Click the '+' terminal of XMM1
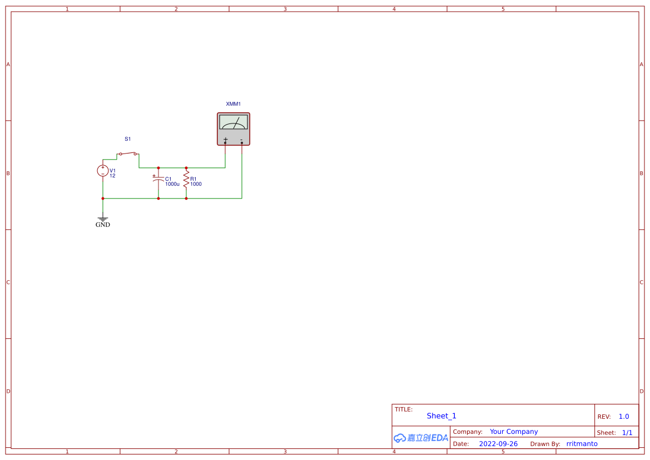This screenshot has height=460, width=650. pos(225,142)
